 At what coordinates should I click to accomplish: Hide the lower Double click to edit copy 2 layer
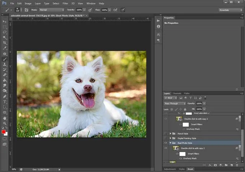[166, 148]
